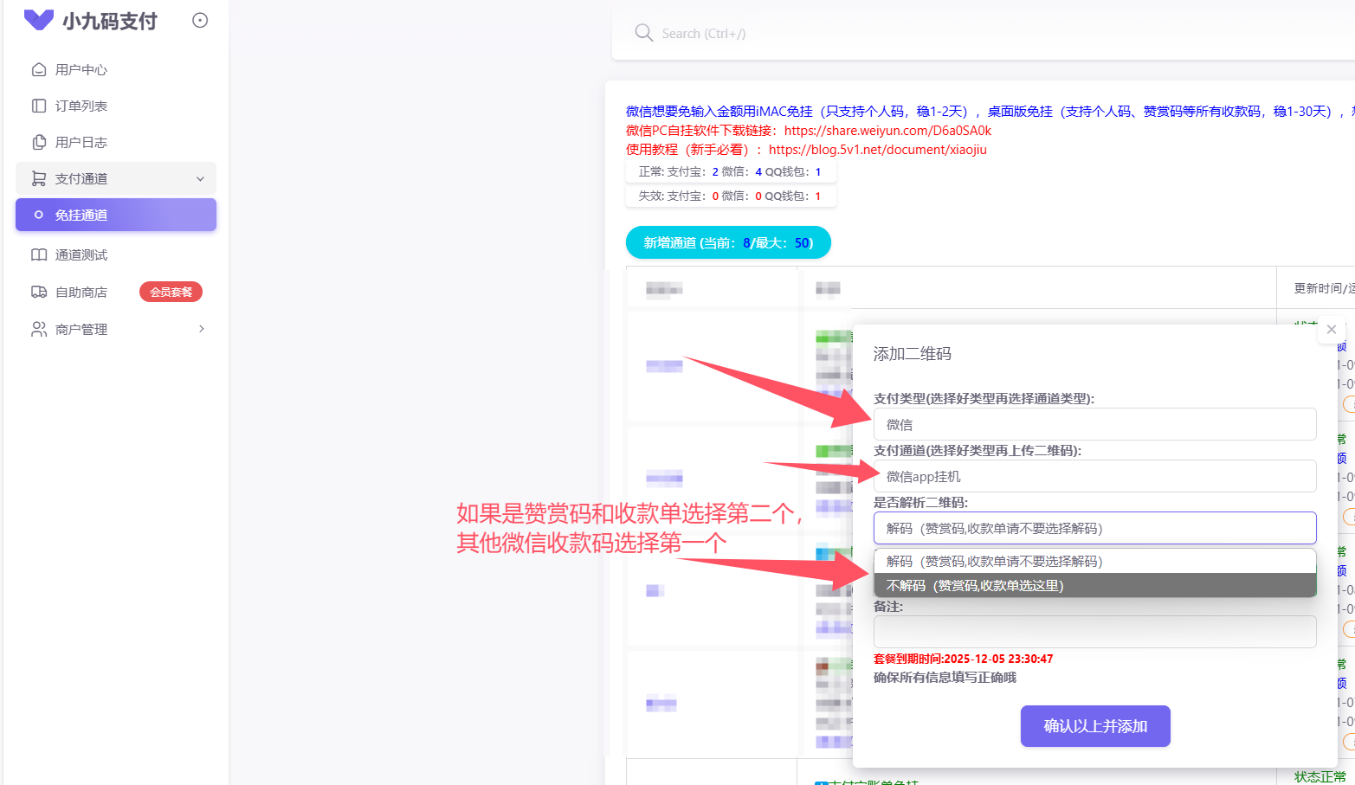Open 用户中心 in the sidebar
This screenshot has height=785, width=1355.
[116, 70]
